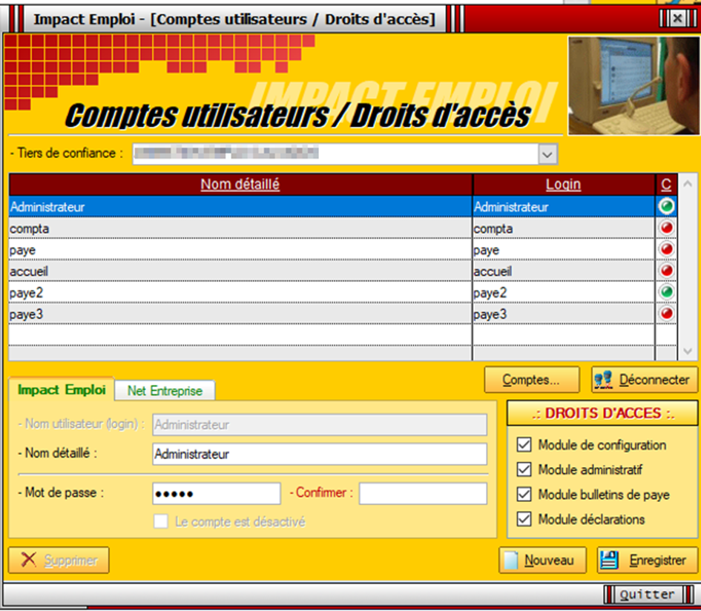The image size is (701, 611).
Task: Open the Tiers de confiance dropdown
Action: (x=547, y=155)
